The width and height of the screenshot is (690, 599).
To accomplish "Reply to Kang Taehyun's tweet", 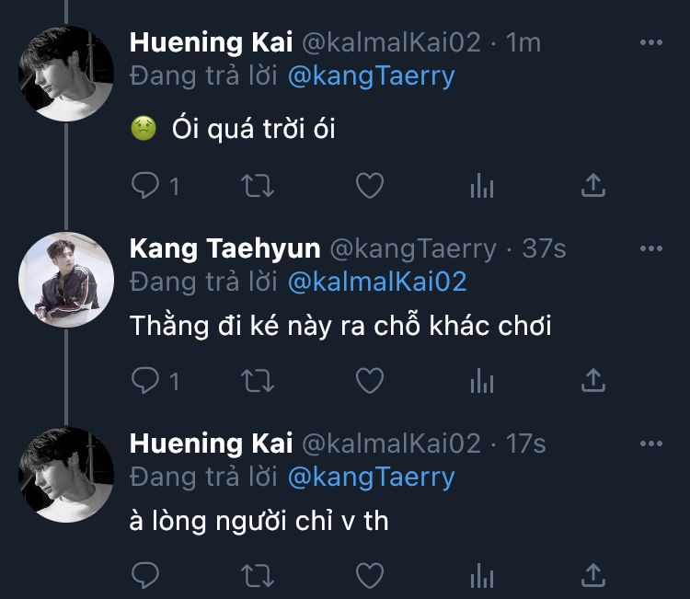I will (146, 379).
